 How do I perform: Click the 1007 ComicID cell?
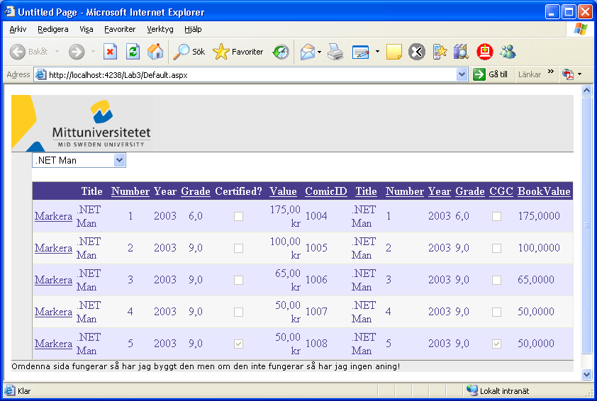tap(316, 312)
